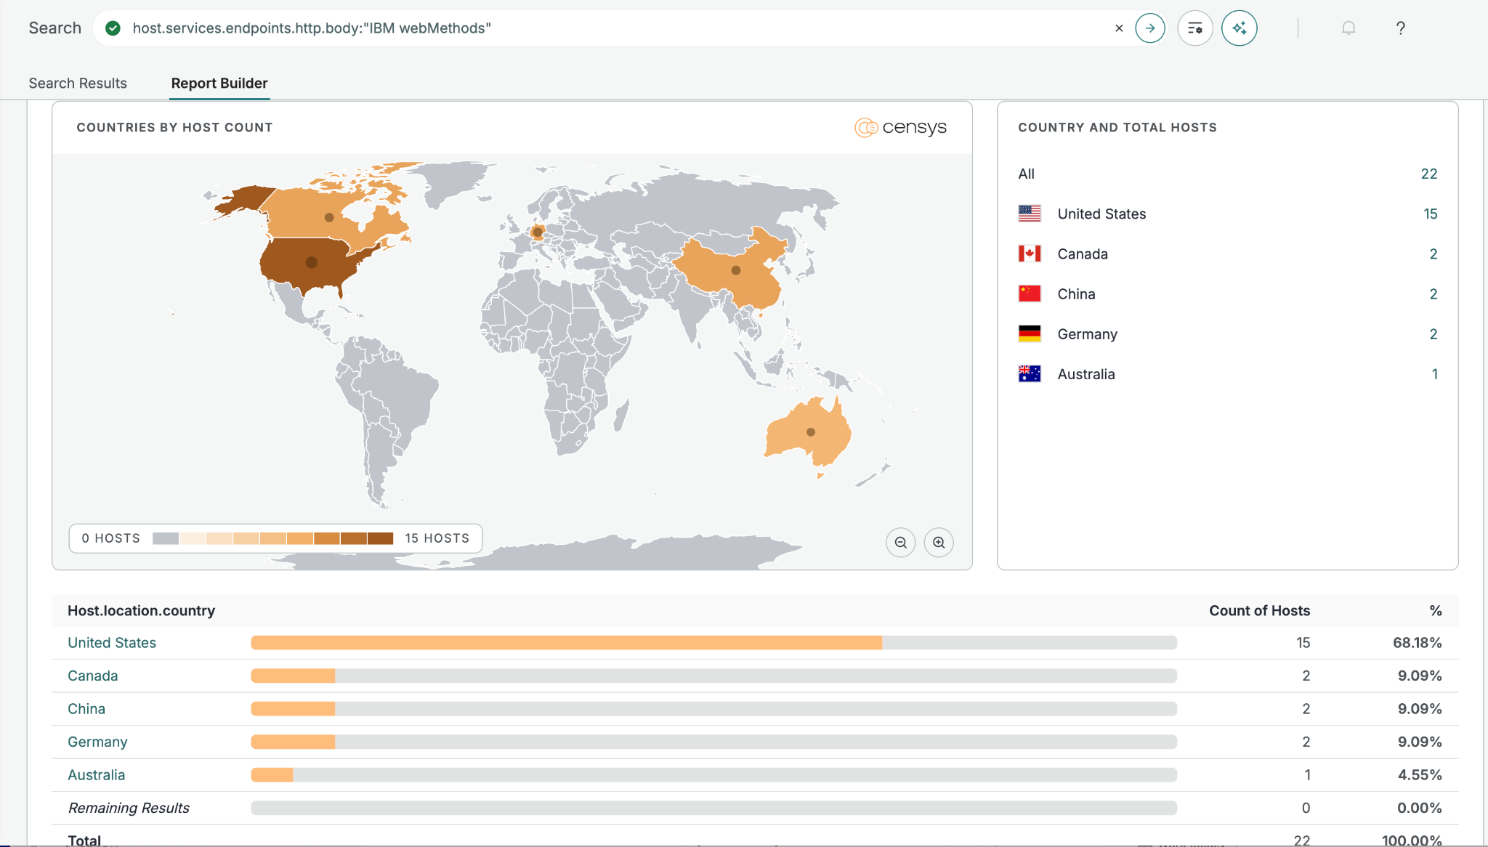
Task: Click the gray zero-hosts legend swatch
Action: [166, 538]
